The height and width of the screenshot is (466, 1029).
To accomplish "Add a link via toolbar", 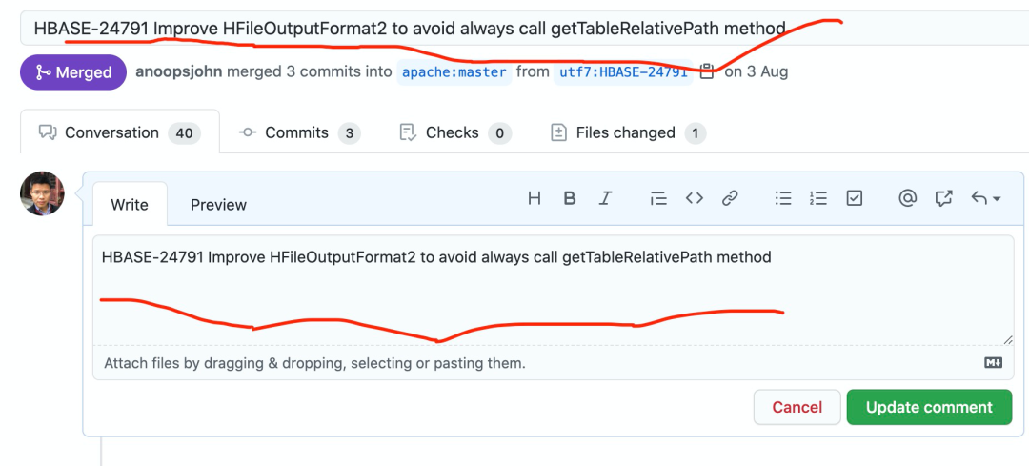I will 730,198.
